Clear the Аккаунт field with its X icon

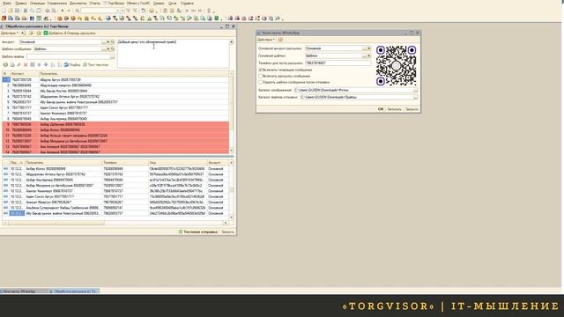click(108, 42)
